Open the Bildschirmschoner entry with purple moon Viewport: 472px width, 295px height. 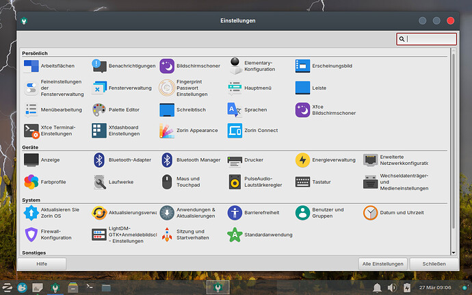tap(190, 66)
